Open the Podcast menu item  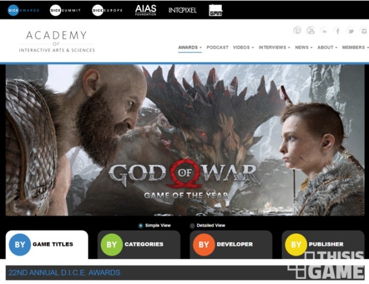(x=217, y=47)
